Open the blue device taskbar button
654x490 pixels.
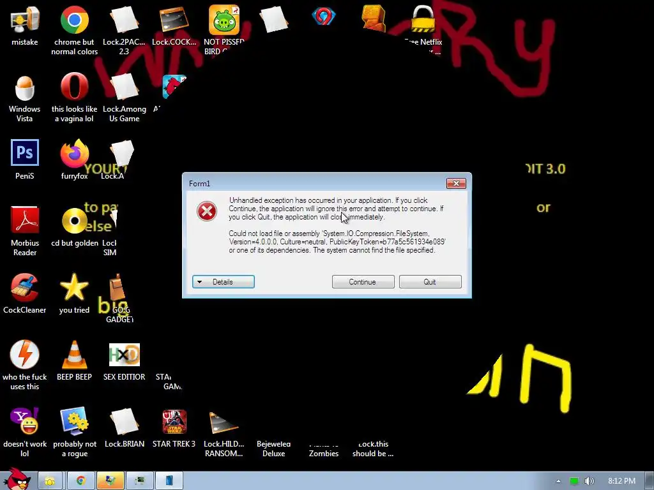(169, 481)
